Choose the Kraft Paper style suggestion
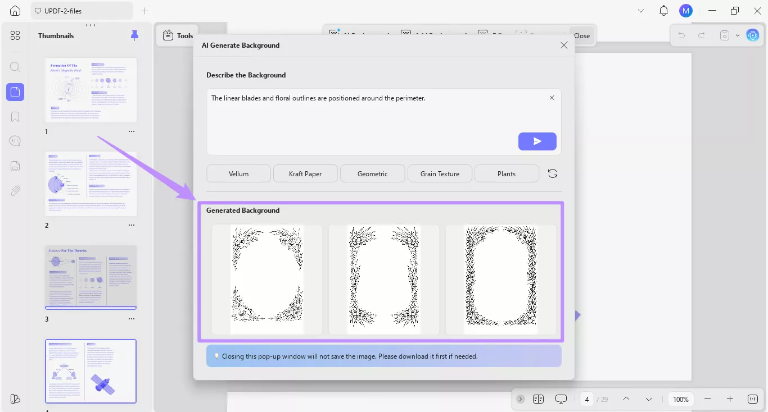Viewport: 768px width, 412px height. pos(305,173)
